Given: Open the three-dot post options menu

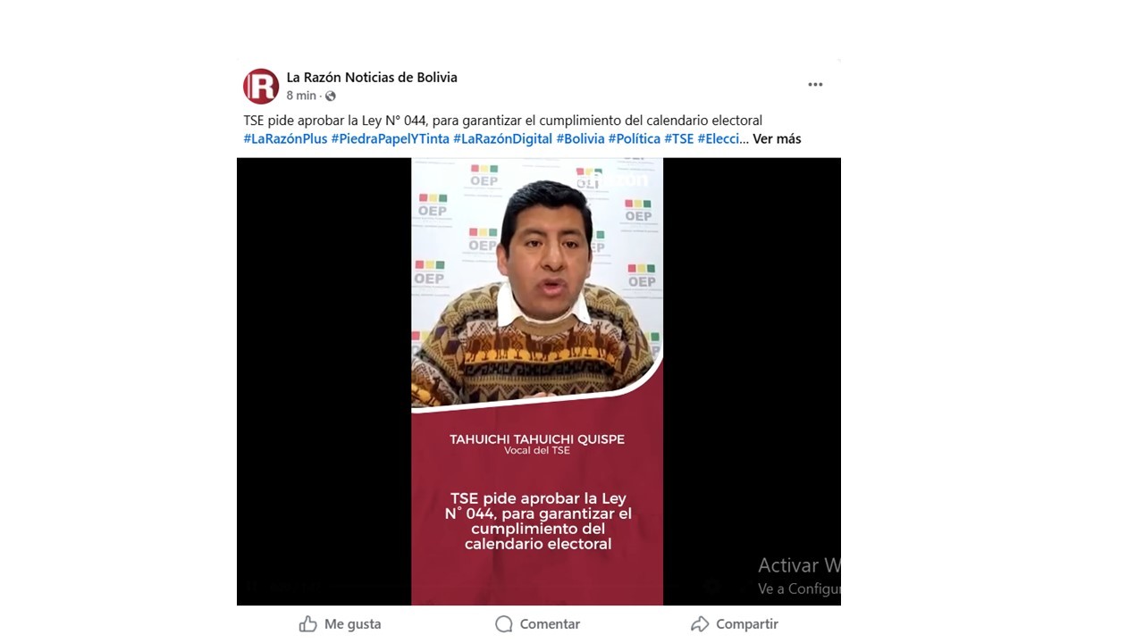Looking at the screenshot, I should click(815, 85).
